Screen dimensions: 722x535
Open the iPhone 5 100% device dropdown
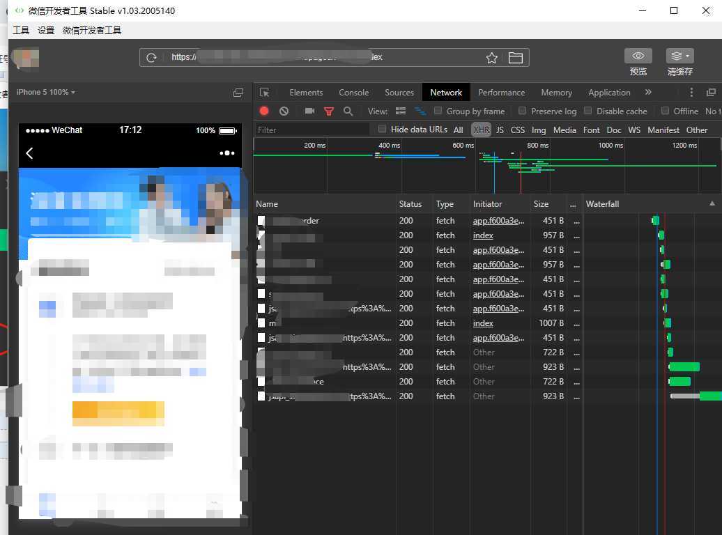tap(45, 92)
